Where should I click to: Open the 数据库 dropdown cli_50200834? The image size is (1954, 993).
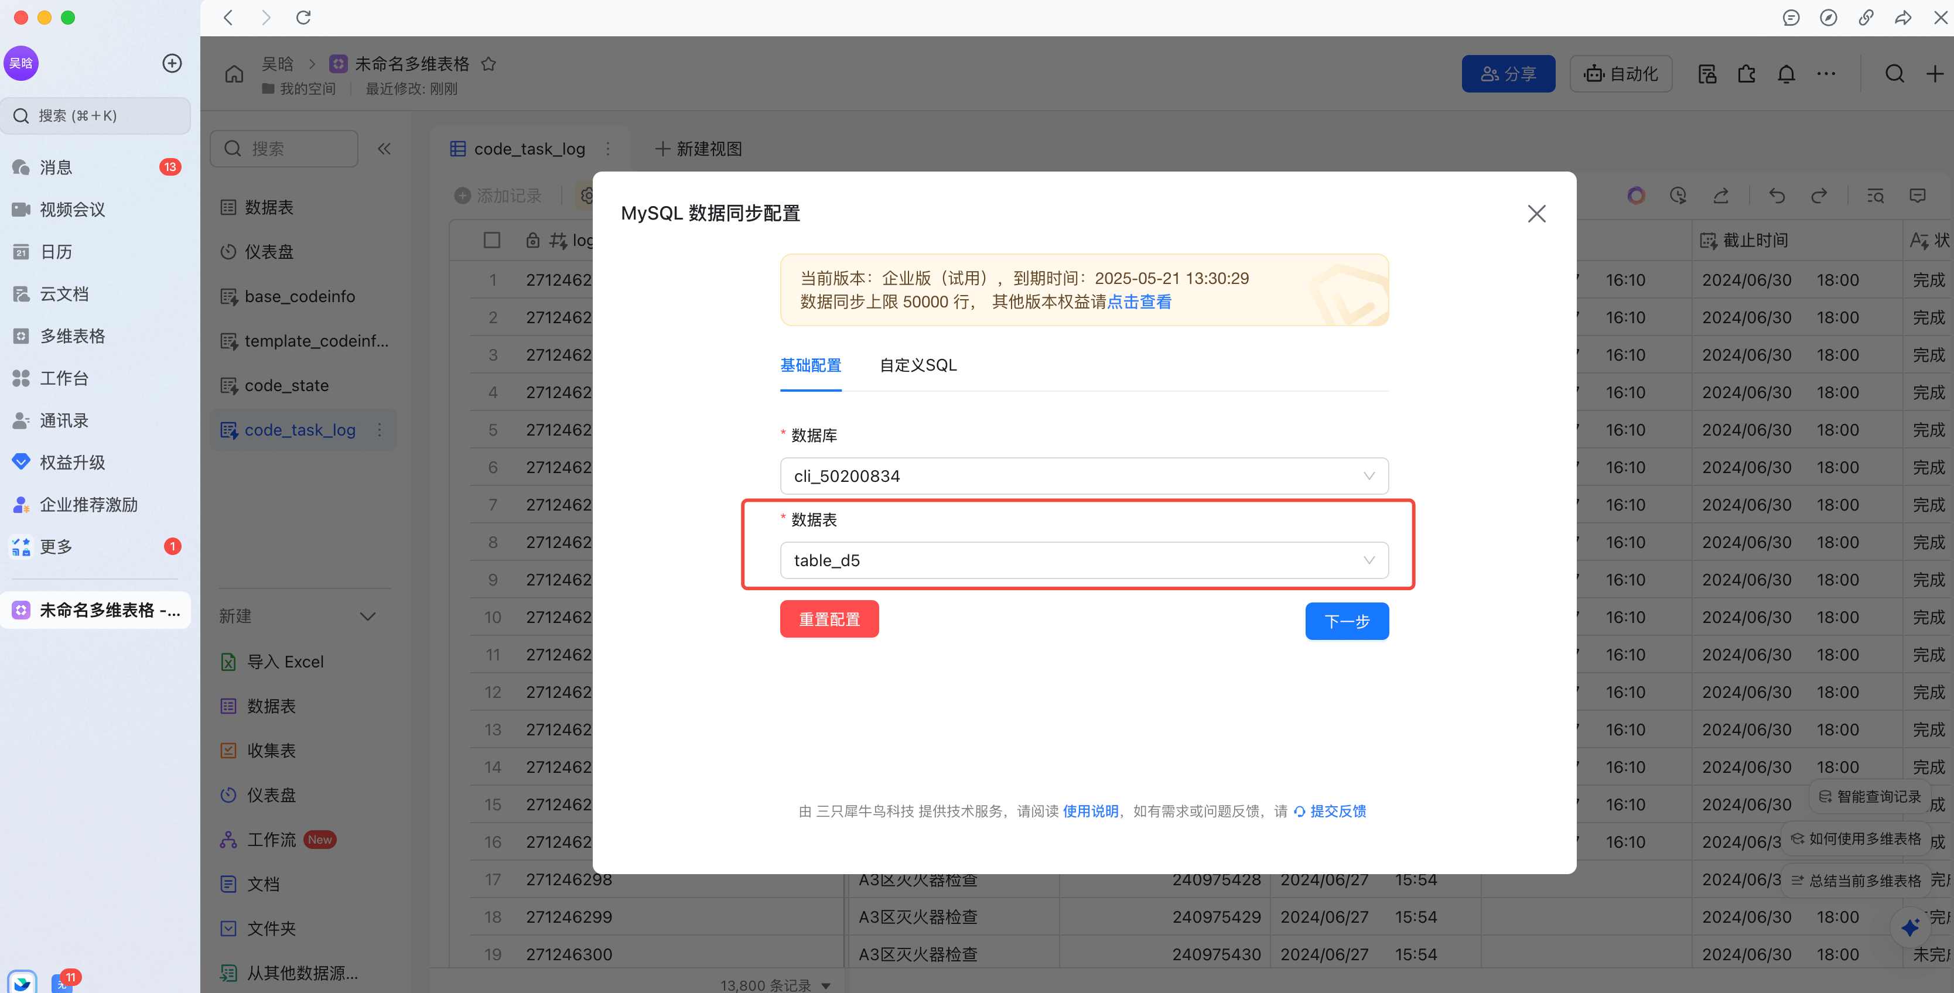[1084, 476]
